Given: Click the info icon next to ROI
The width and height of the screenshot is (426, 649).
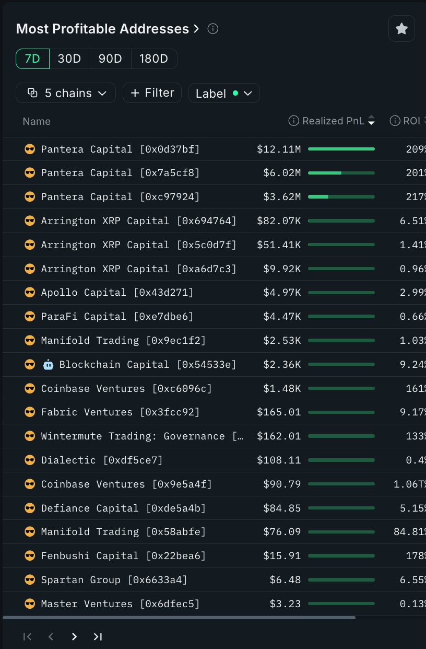Looking at the screenshot, I should 395,121.
